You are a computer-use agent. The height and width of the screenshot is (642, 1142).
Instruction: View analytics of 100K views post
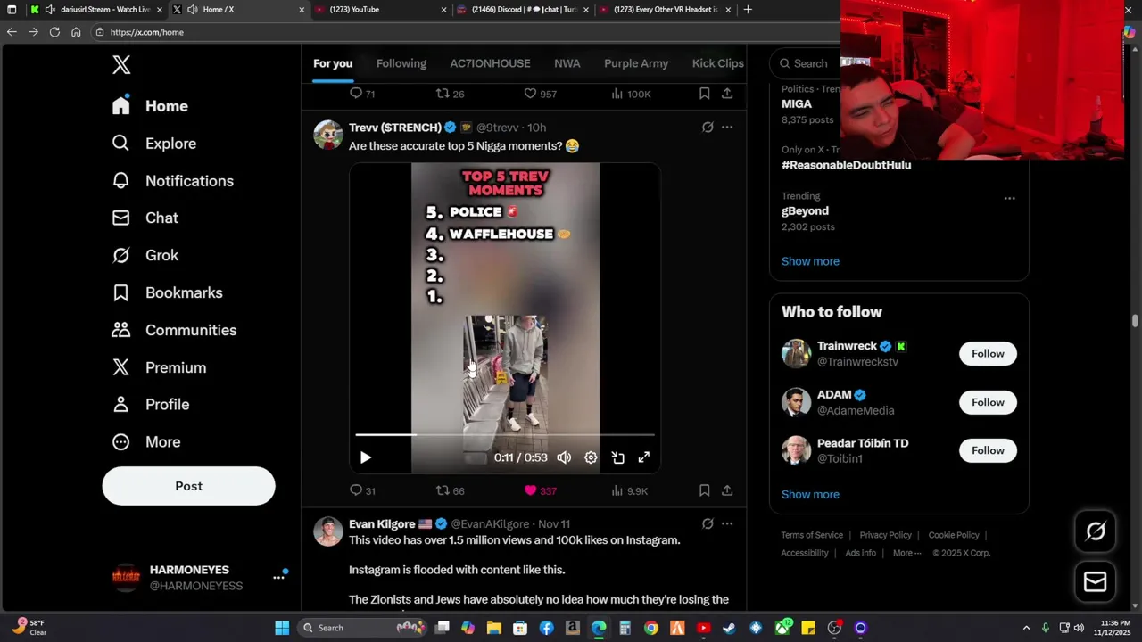pos(631,94)
